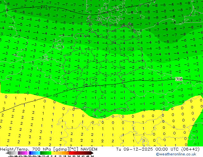Click the (06+42) forecast run text
This screenshot has height=157, width=203.
point(190,149)
